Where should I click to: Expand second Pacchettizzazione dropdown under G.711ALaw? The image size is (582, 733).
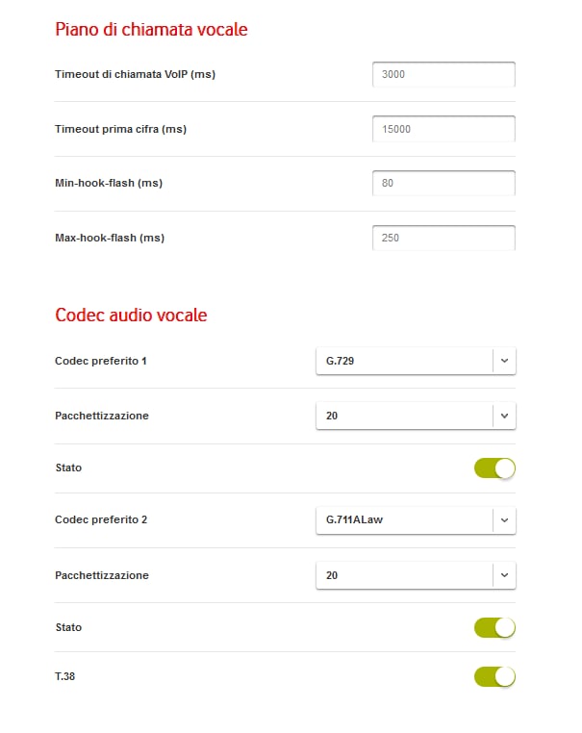[416, 575]
